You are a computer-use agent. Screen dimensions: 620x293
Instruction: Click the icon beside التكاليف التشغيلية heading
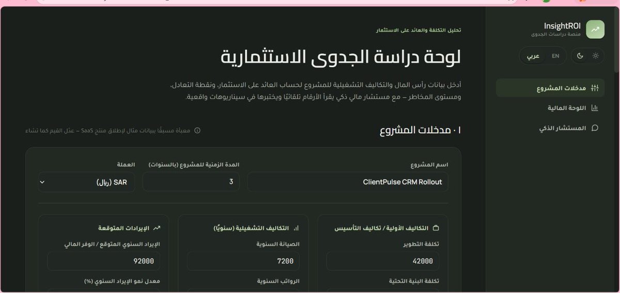(296, 228)
